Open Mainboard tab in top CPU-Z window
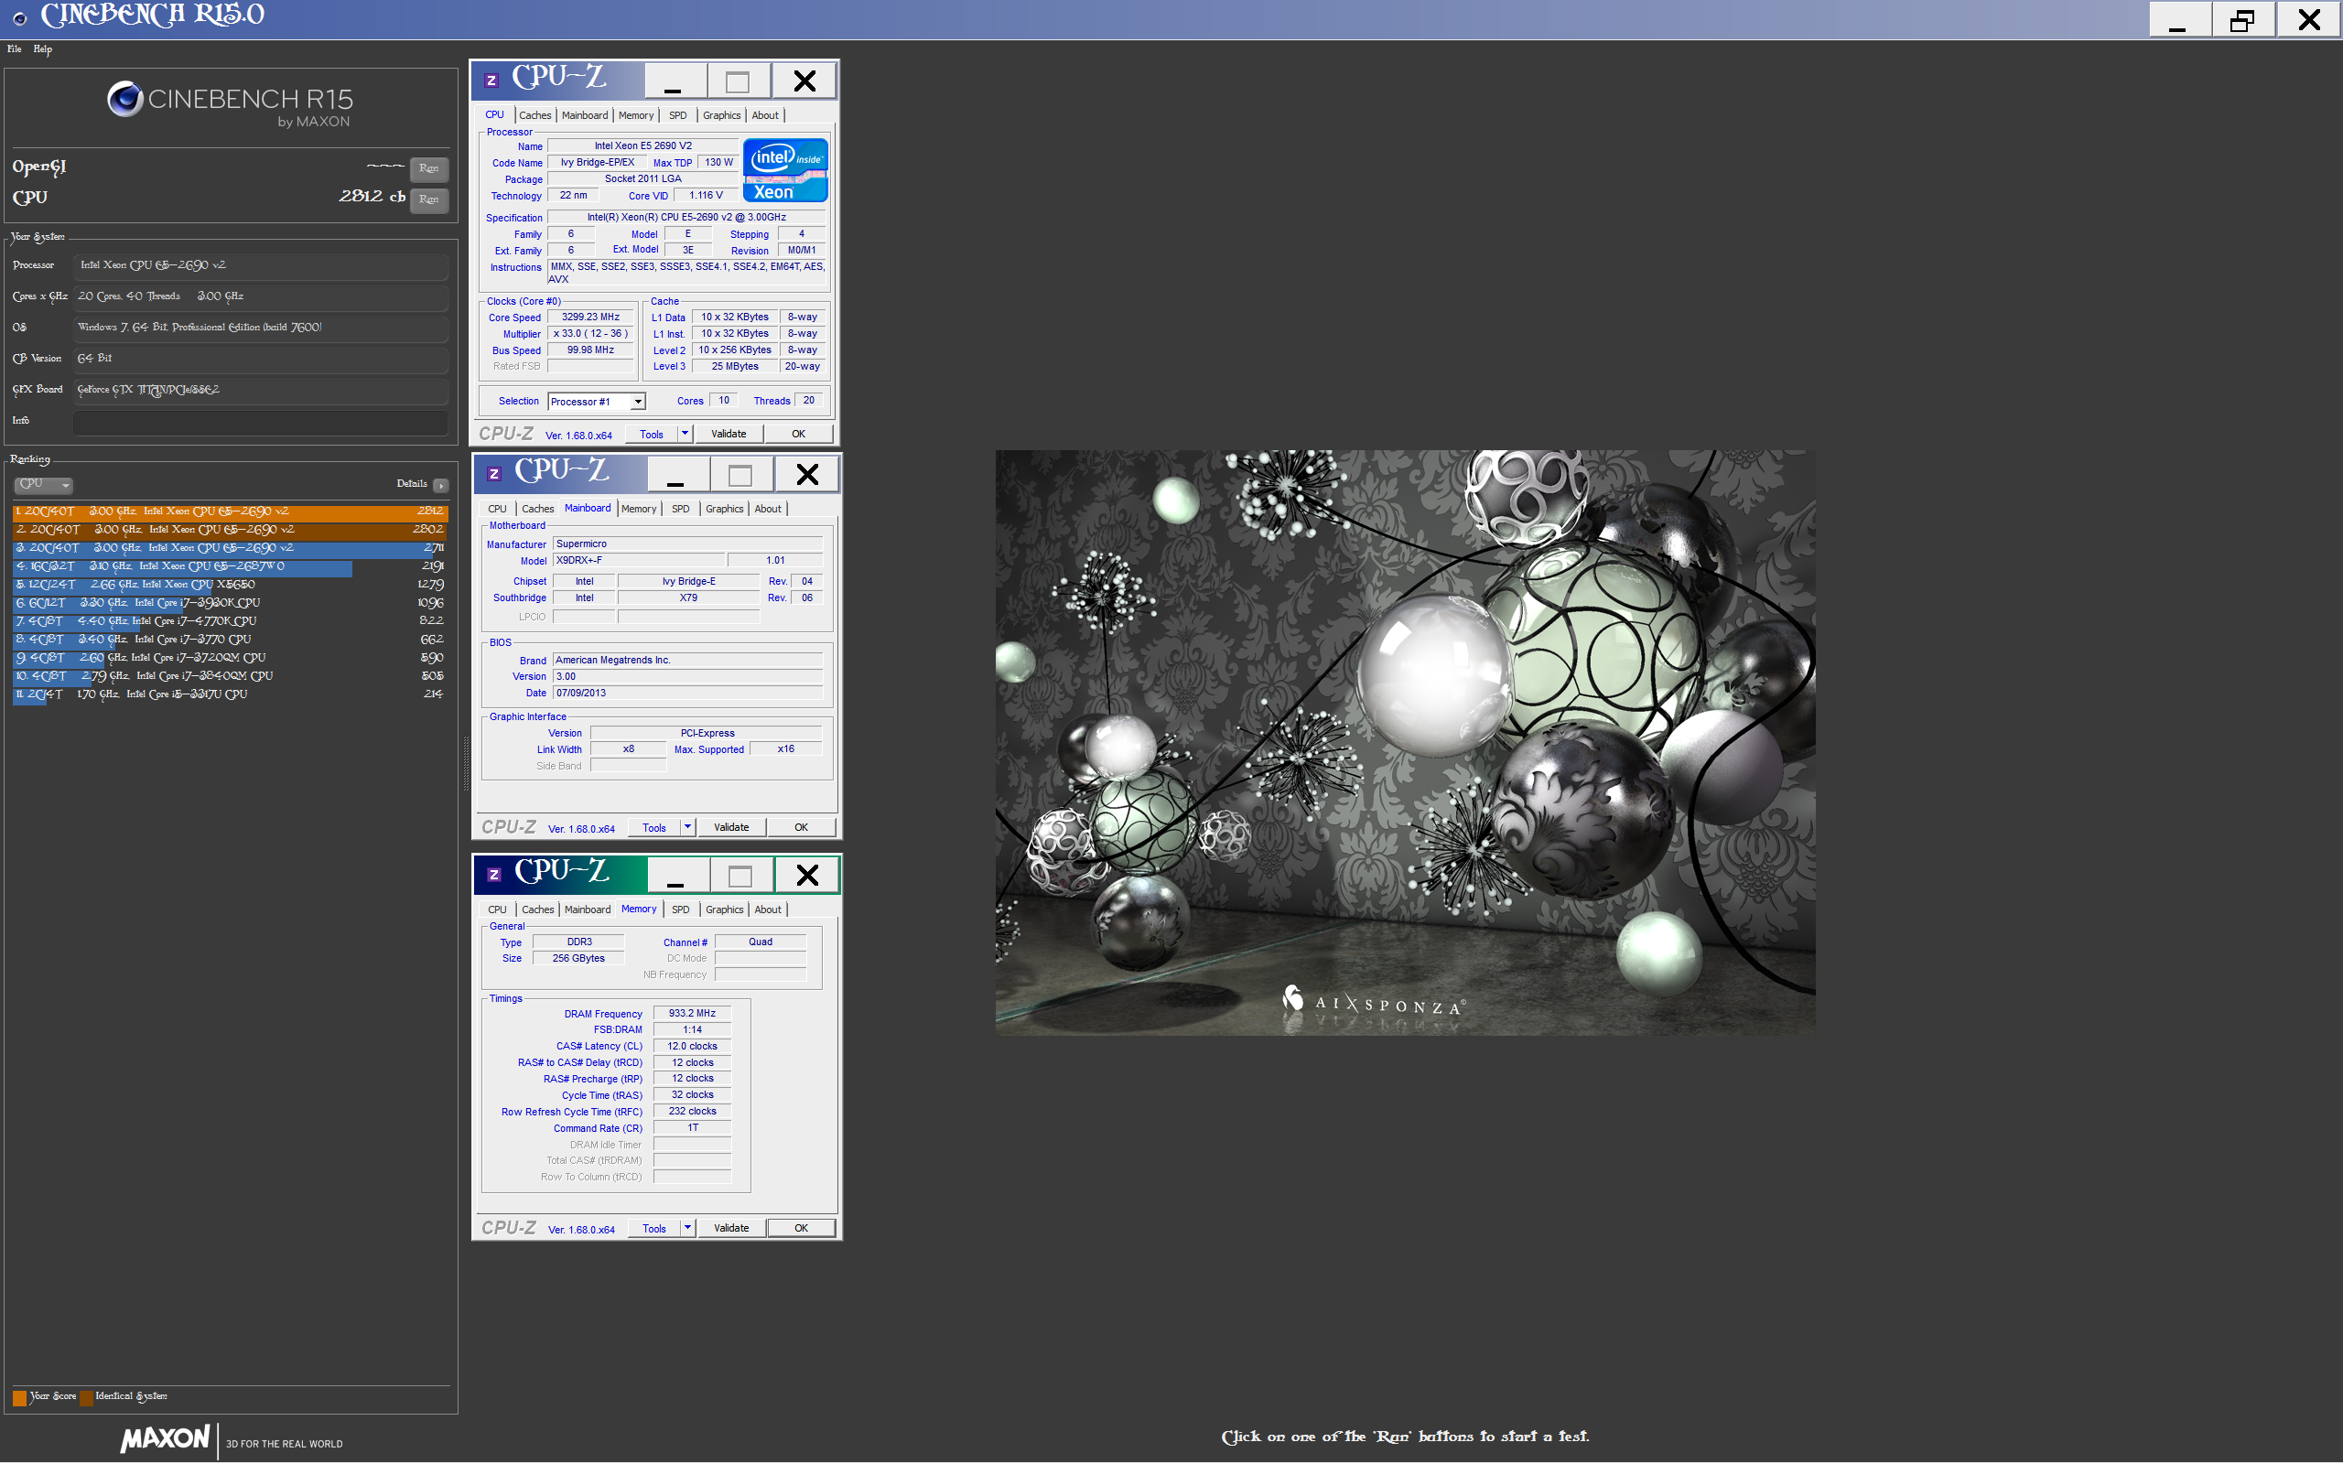The image size is (2343, 1464). 585,115
